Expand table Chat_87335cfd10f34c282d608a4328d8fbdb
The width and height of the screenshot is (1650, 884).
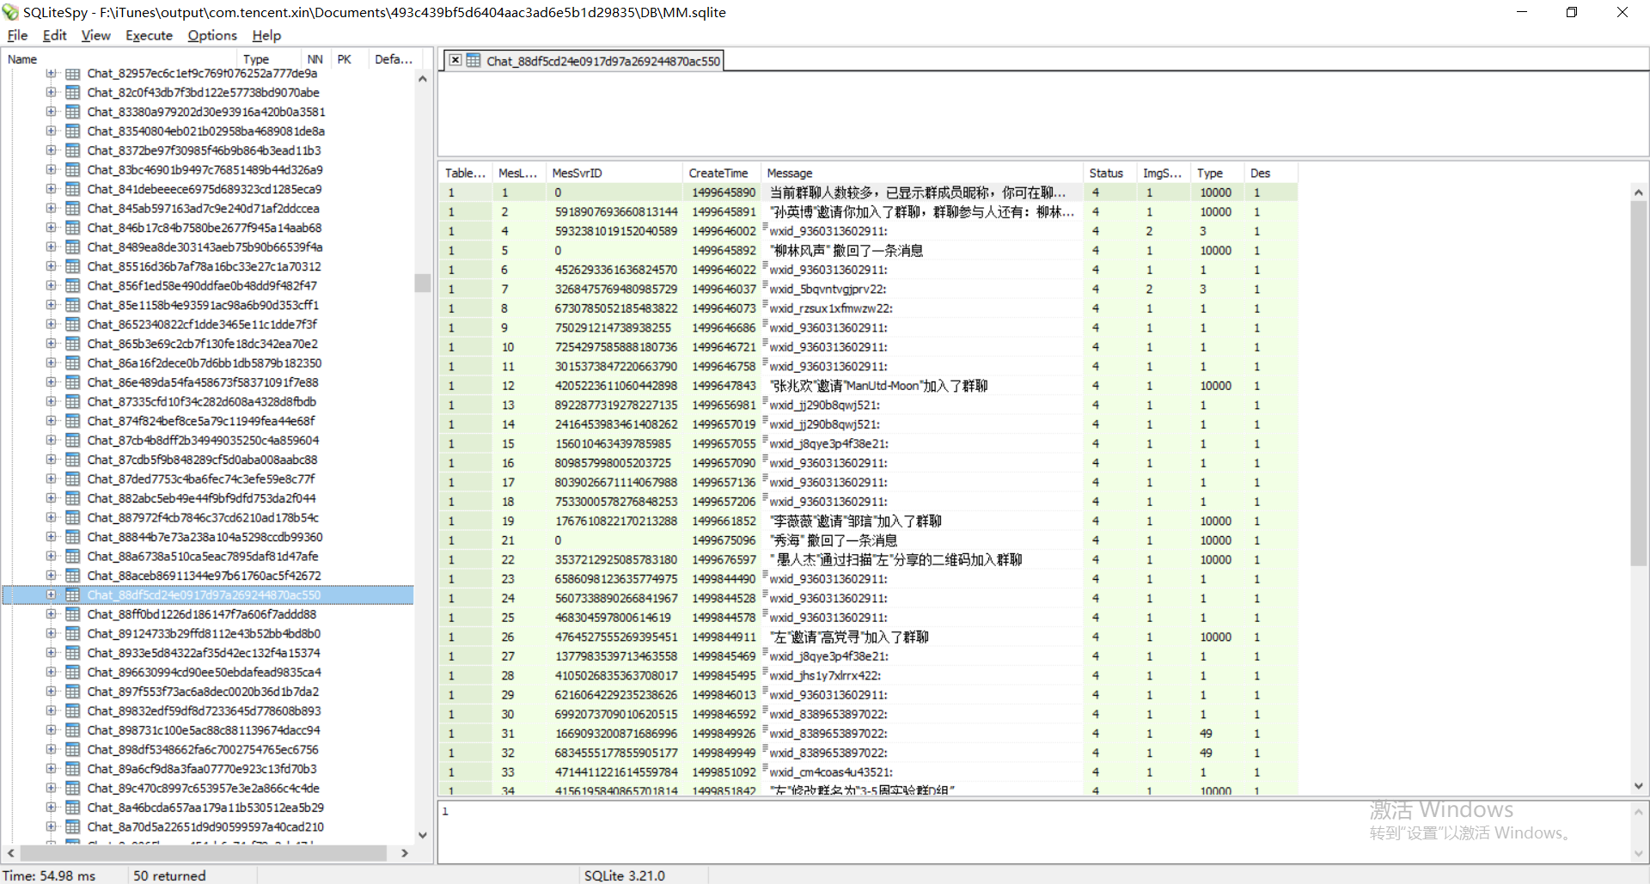52,401
